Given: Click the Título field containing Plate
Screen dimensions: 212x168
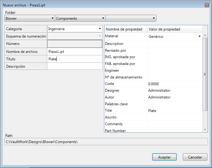Looking at the screenshot, I should pyautogui.click(x=75, y=59).
